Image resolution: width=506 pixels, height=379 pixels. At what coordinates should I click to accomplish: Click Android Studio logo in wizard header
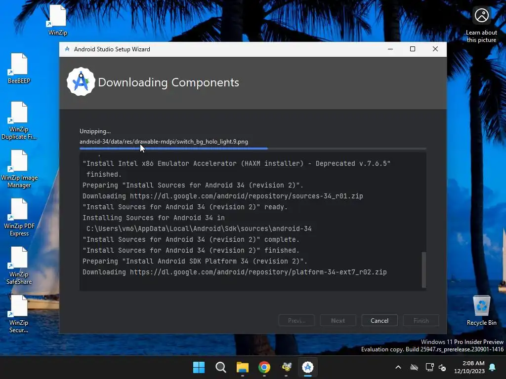tap(81, 81)
